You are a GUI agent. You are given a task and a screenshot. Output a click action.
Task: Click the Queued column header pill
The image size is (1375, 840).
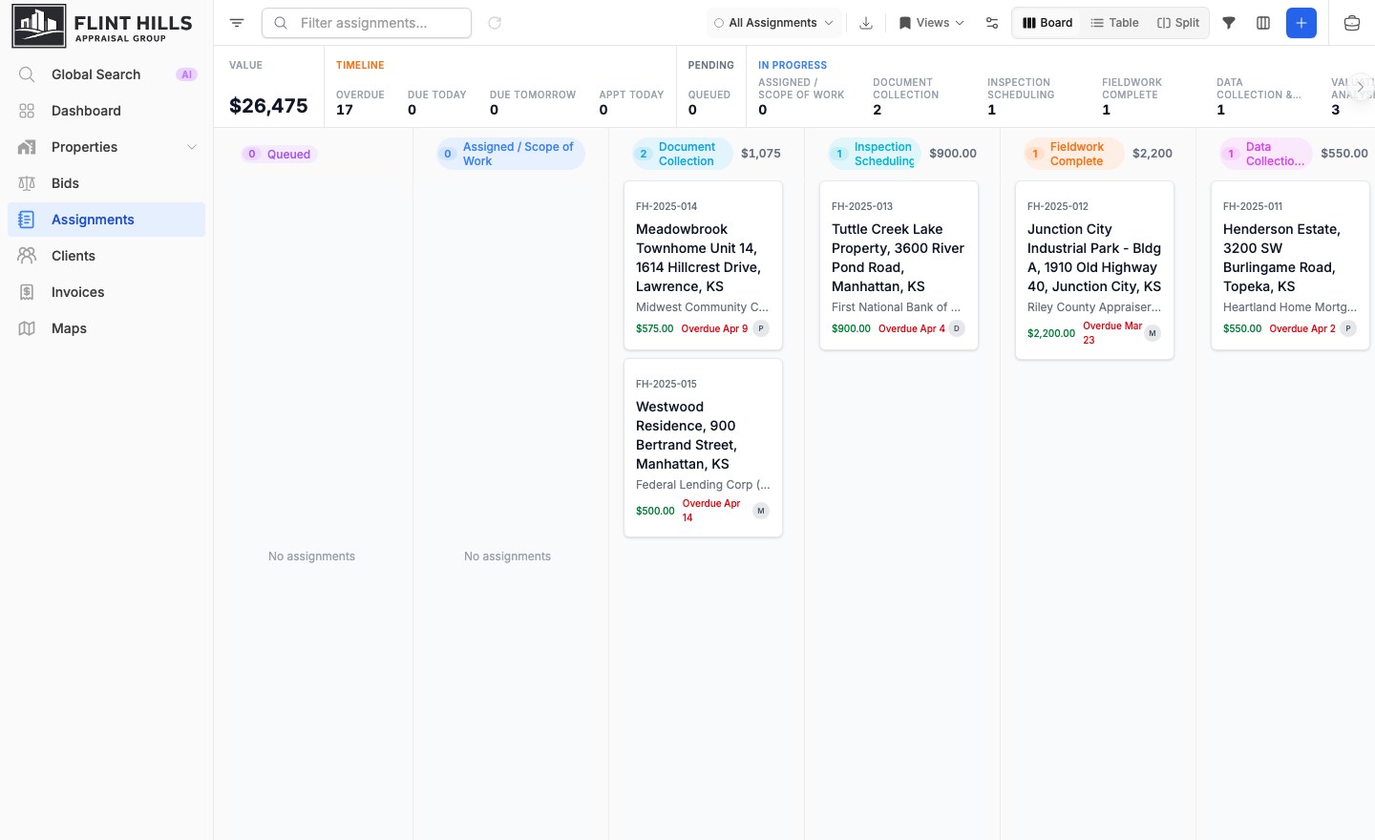[x=280, y=154]
